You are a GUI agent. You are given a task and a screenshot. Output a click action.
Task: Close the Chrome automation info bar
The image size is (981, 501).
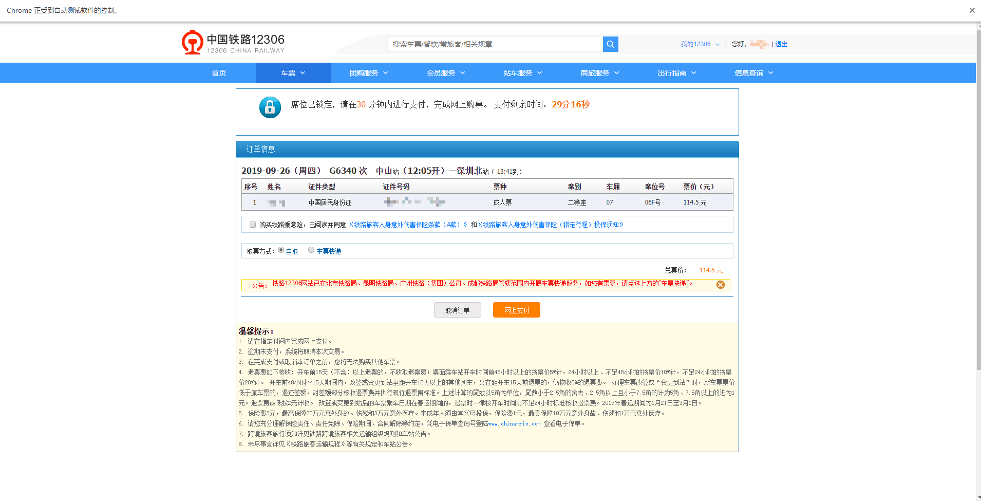(x=972, y=10)
